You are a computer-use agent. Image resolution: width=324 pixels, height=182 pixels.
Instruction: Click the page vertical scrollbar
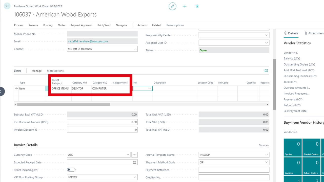(x=274, y=84)
